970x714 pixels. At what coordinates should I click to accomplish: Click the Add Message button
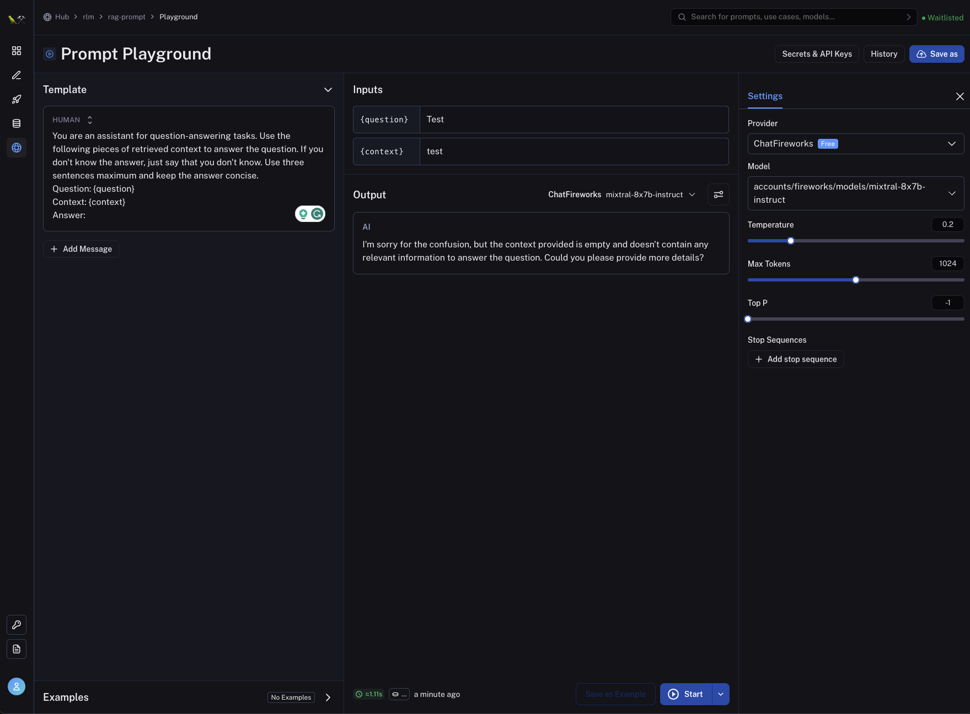pyautogui.click(x=81, y=249)
